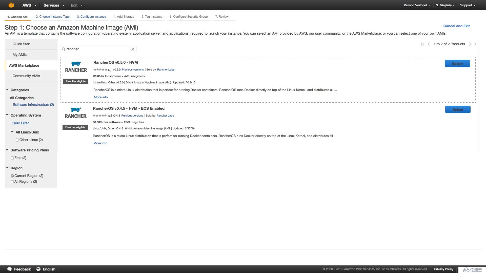Click Cancel and Exit link
This screenshot has width=486, height=273.
click(456, 26)
